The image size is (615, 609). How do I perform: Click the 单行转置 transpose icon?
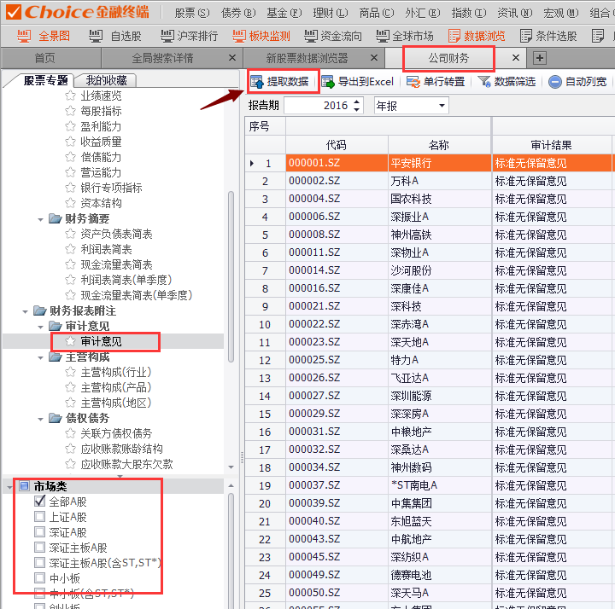pyautogui.click(x=413, y=82)
